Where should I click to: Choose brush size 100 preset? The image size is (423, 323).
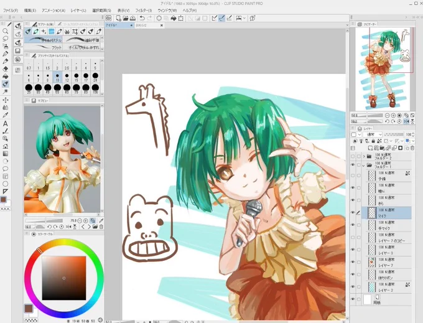pyautogui.click(x=95, y=89)
